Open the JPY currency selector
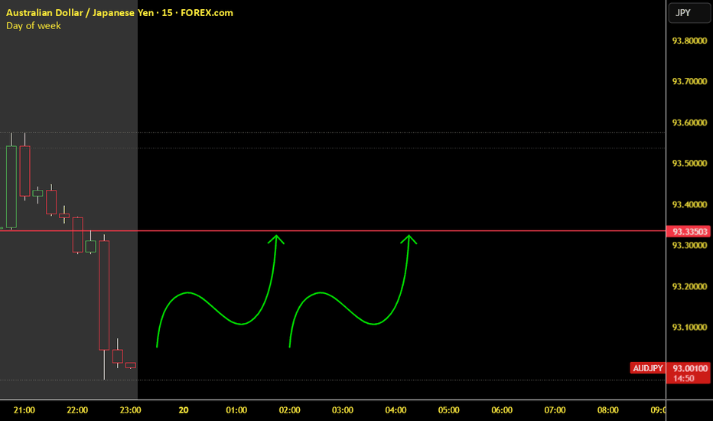 (x=689, y=13)
